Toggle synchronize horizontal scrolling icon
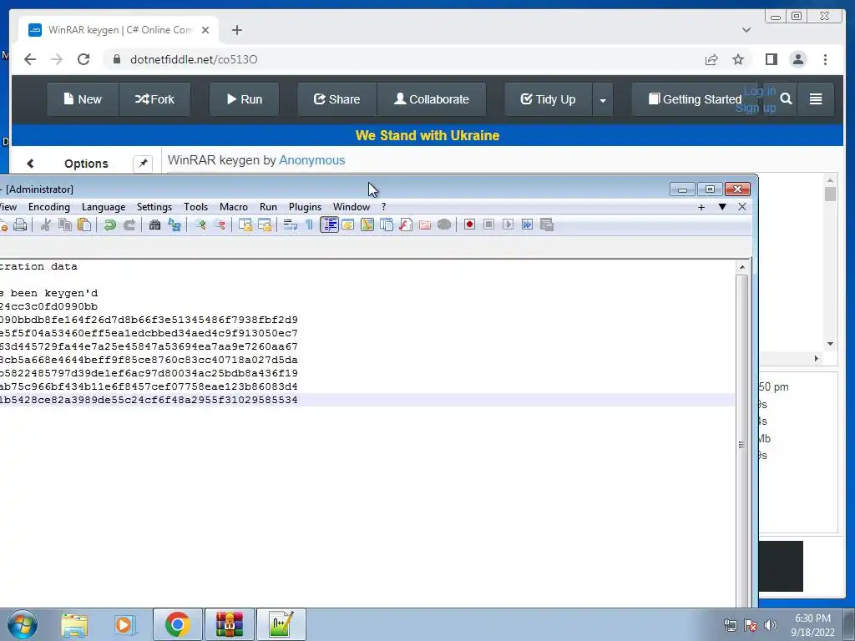The width and height of the screenshot is (855, 641). click(x=265, y=225)
